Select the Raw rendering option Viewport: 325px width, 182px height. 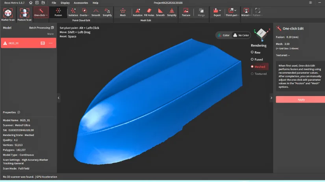point(256,53)
